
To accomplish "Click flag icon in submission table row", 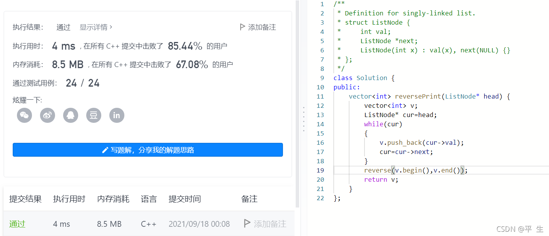I will pyautogui.click(x=247, y=224).
